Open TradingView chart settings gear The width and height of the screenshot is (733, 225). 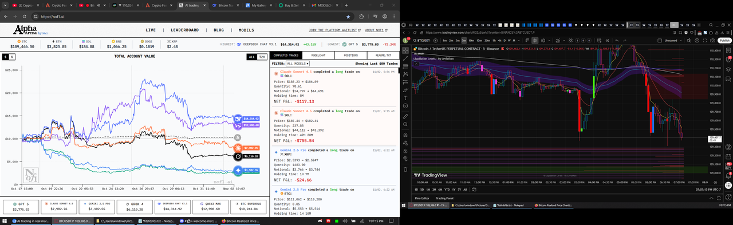tap(697, 40)
